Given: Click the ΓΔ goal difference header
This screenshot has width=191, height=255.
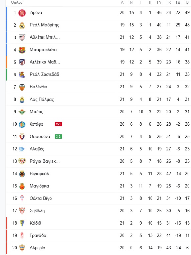Looking at the screenshot, I should [178, 2].
